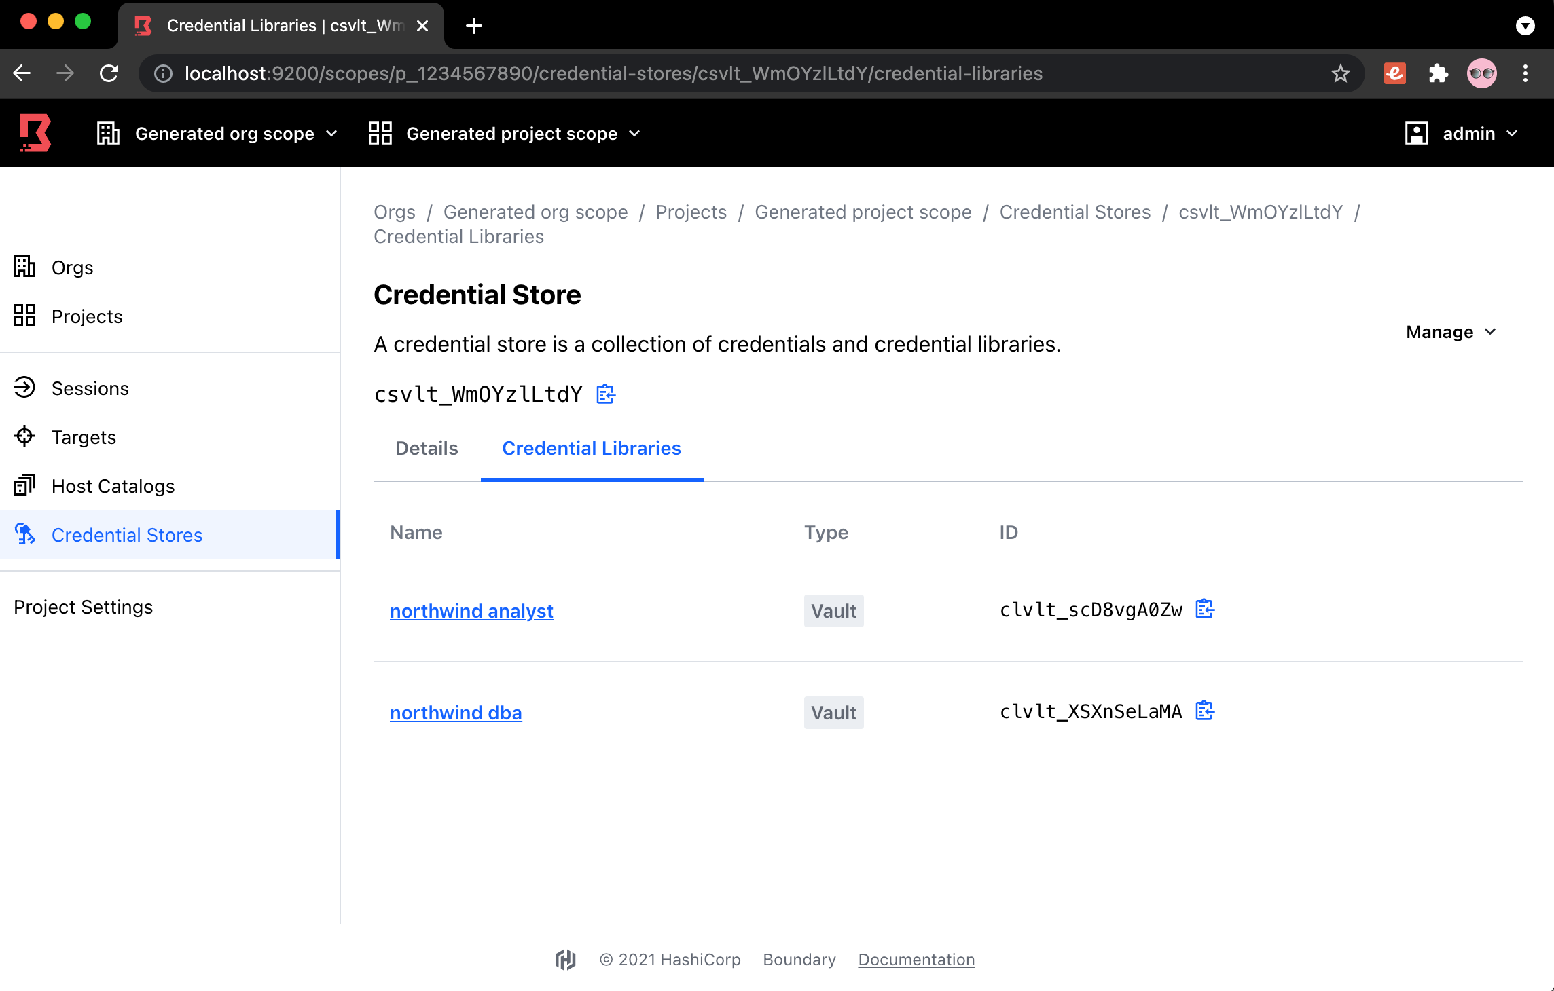The height and width of the screenshot is (991, 1554).
Task: Open the Generated org scope dropdown
Action: click(x=234, y=133)
